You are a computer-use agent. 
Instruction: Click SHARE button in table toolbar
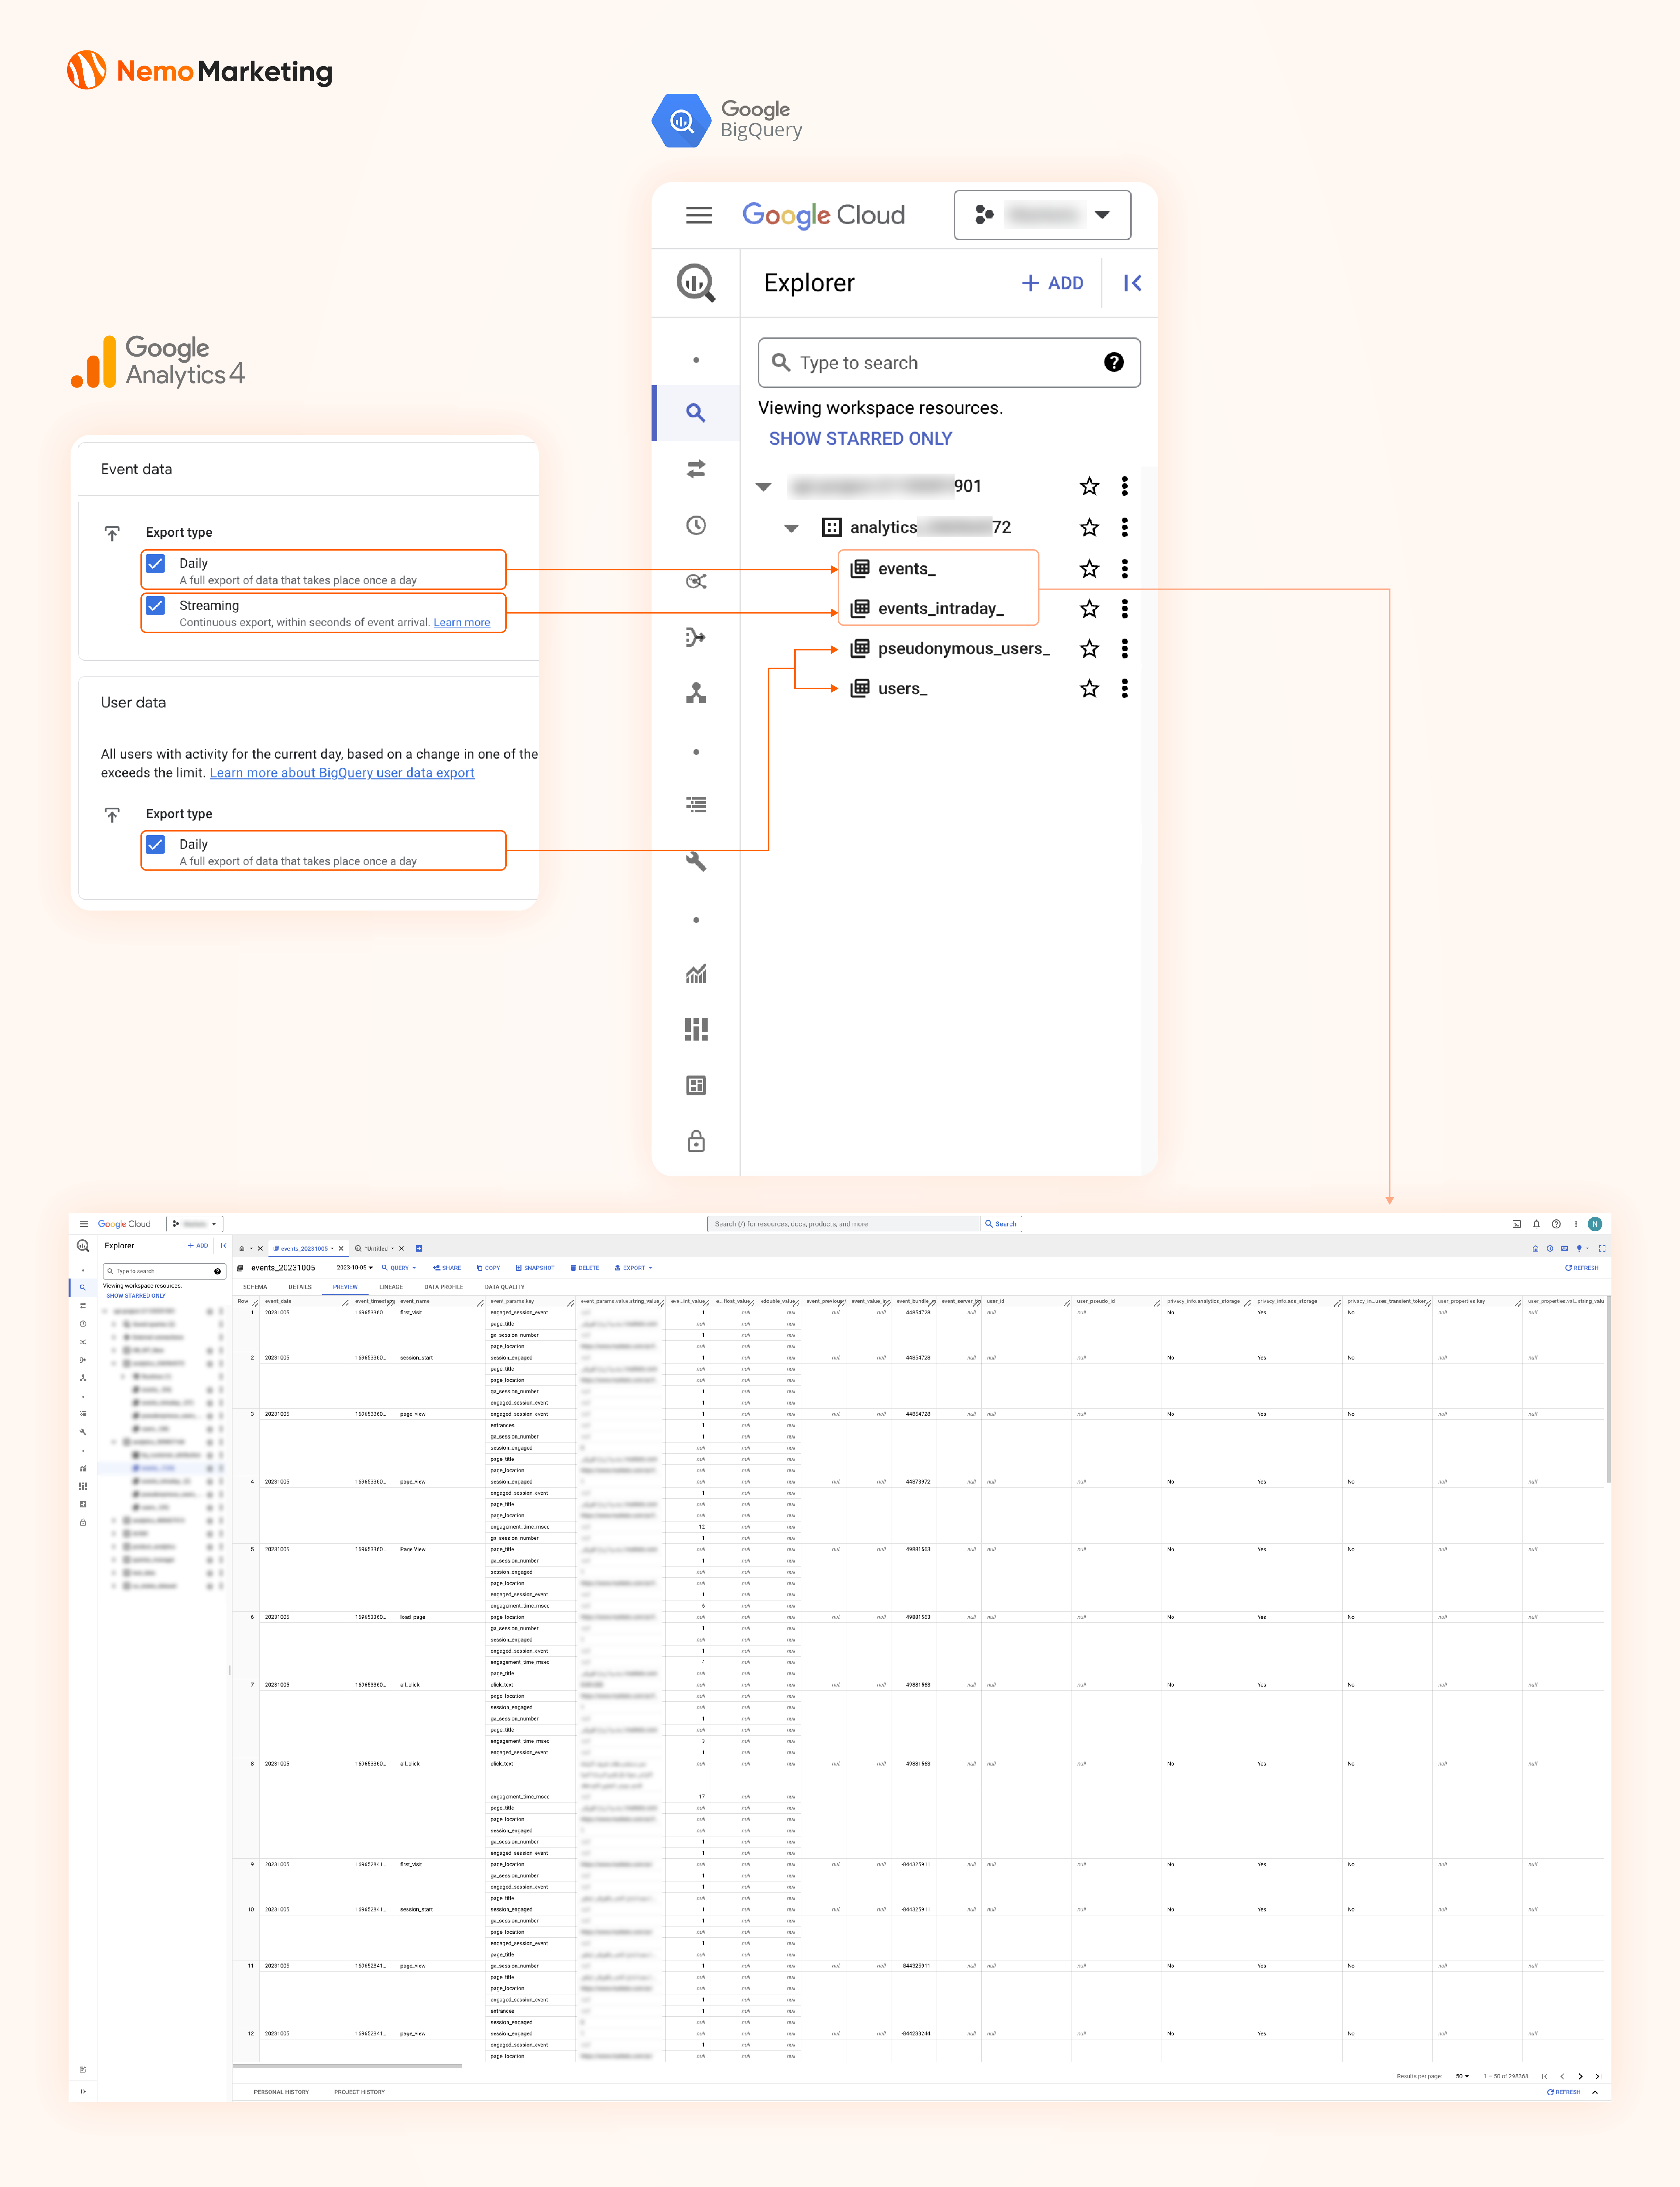coord(447,1268)
